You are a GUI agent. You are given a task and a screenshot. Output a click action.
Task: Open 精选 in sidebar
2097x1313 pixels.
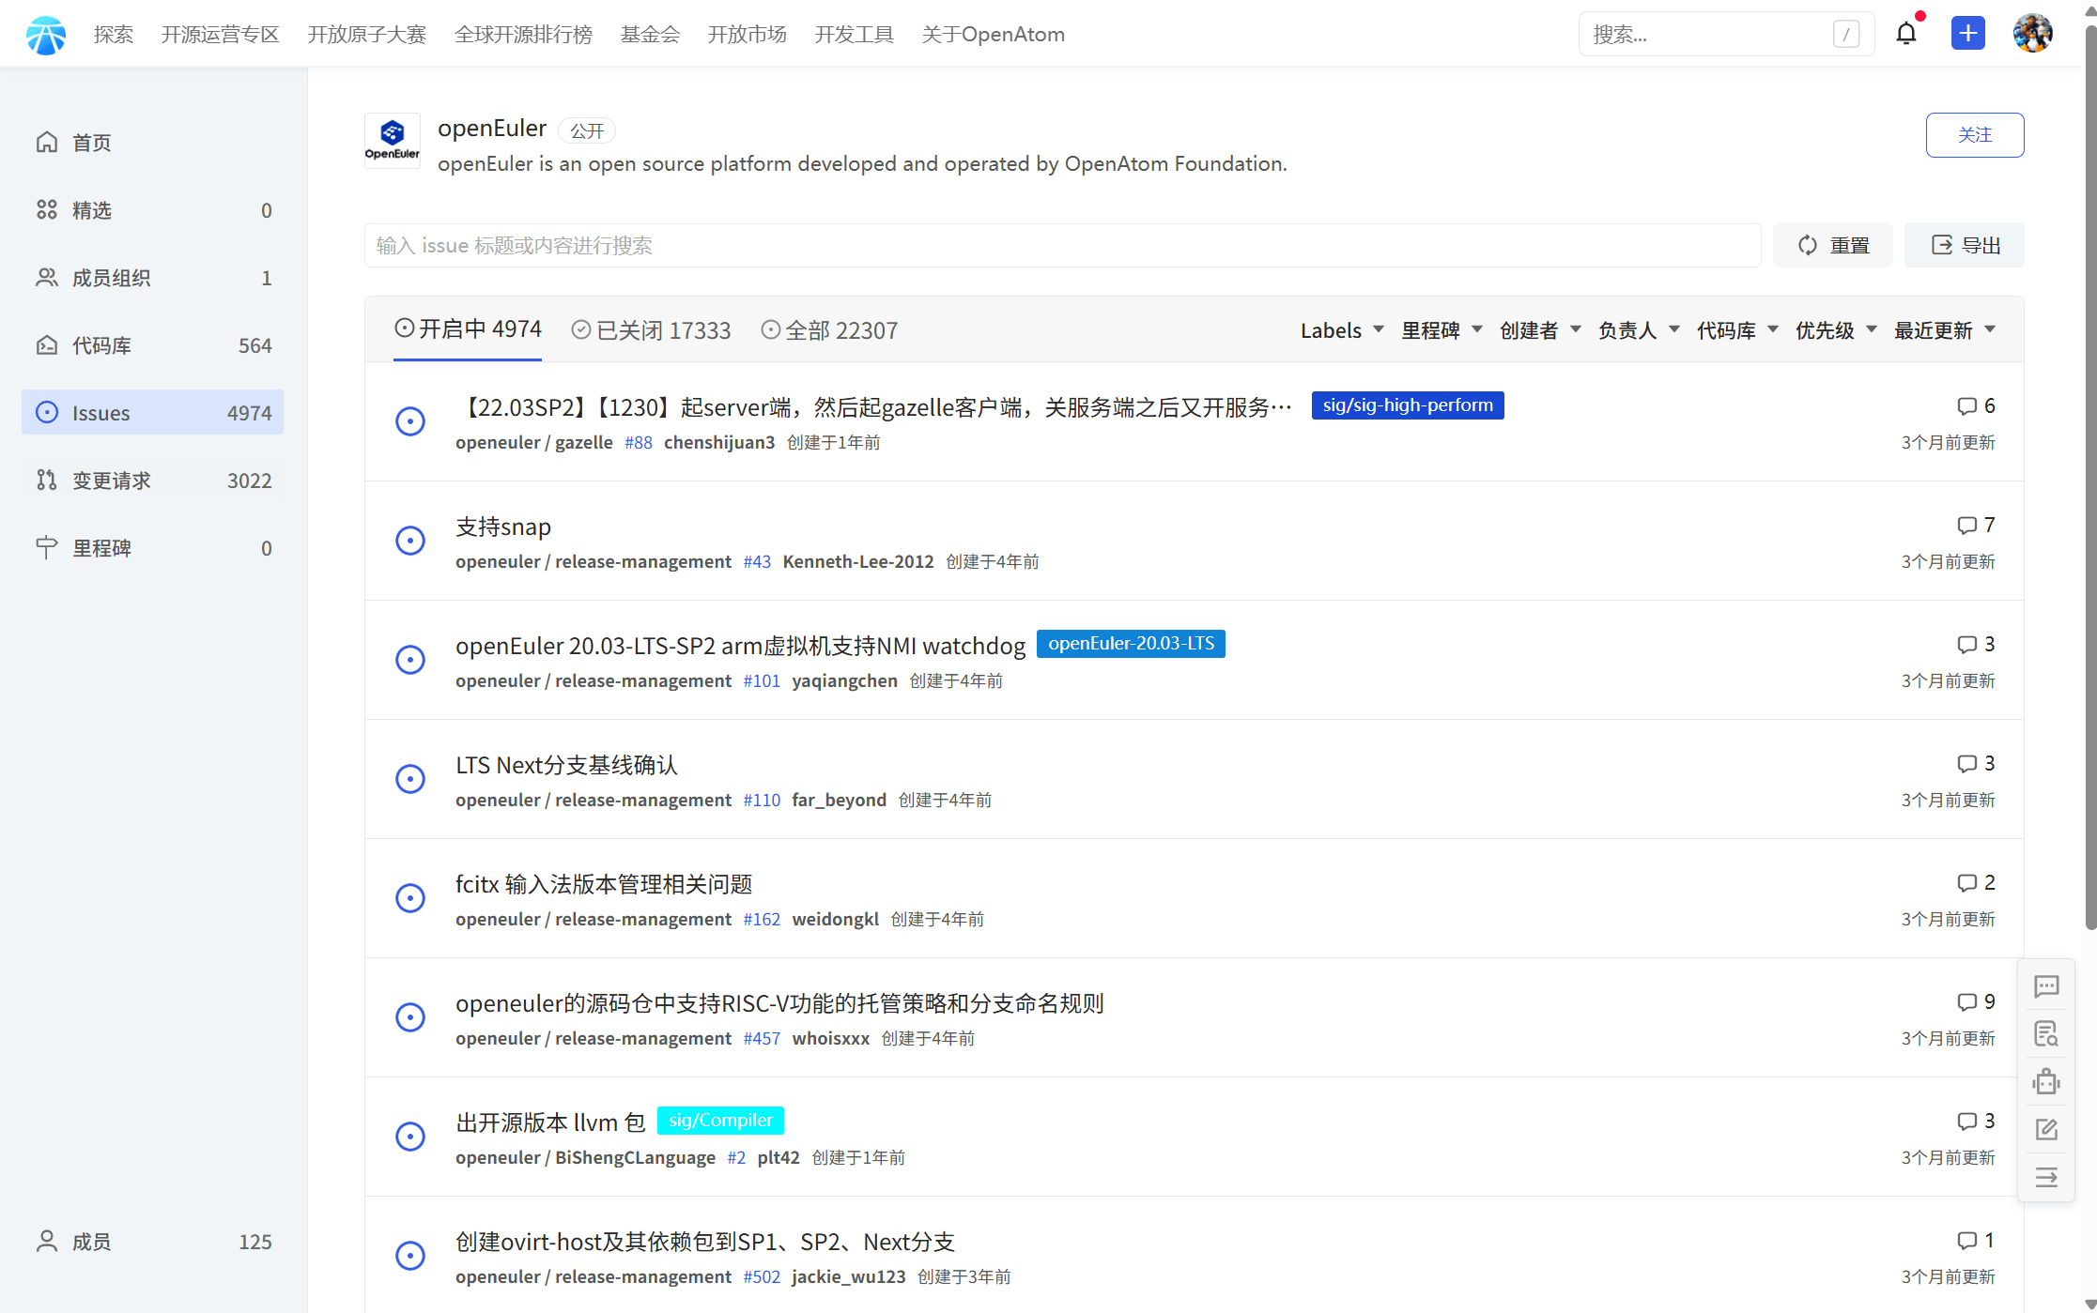[152, 210]
